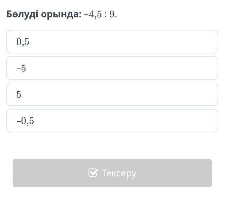
Task: Mark the last answer box as chosen
Action: click(112, 121)
